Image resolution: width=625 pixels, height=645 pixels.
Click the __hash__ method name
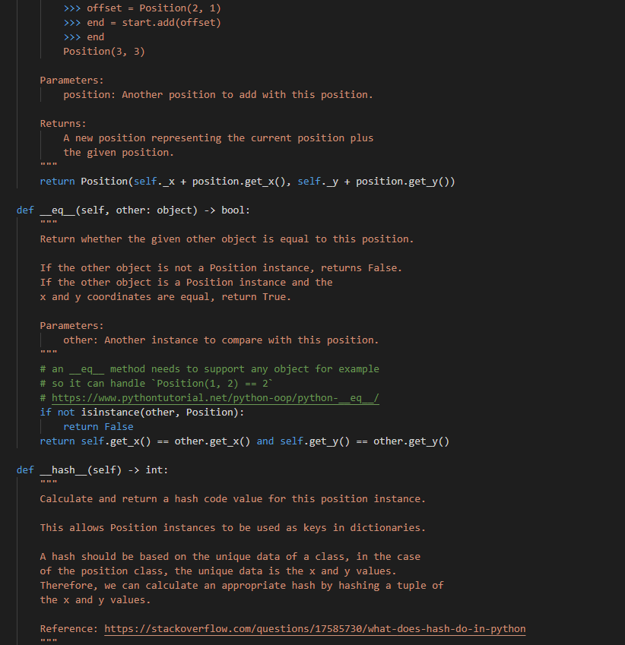pos(63,470)
